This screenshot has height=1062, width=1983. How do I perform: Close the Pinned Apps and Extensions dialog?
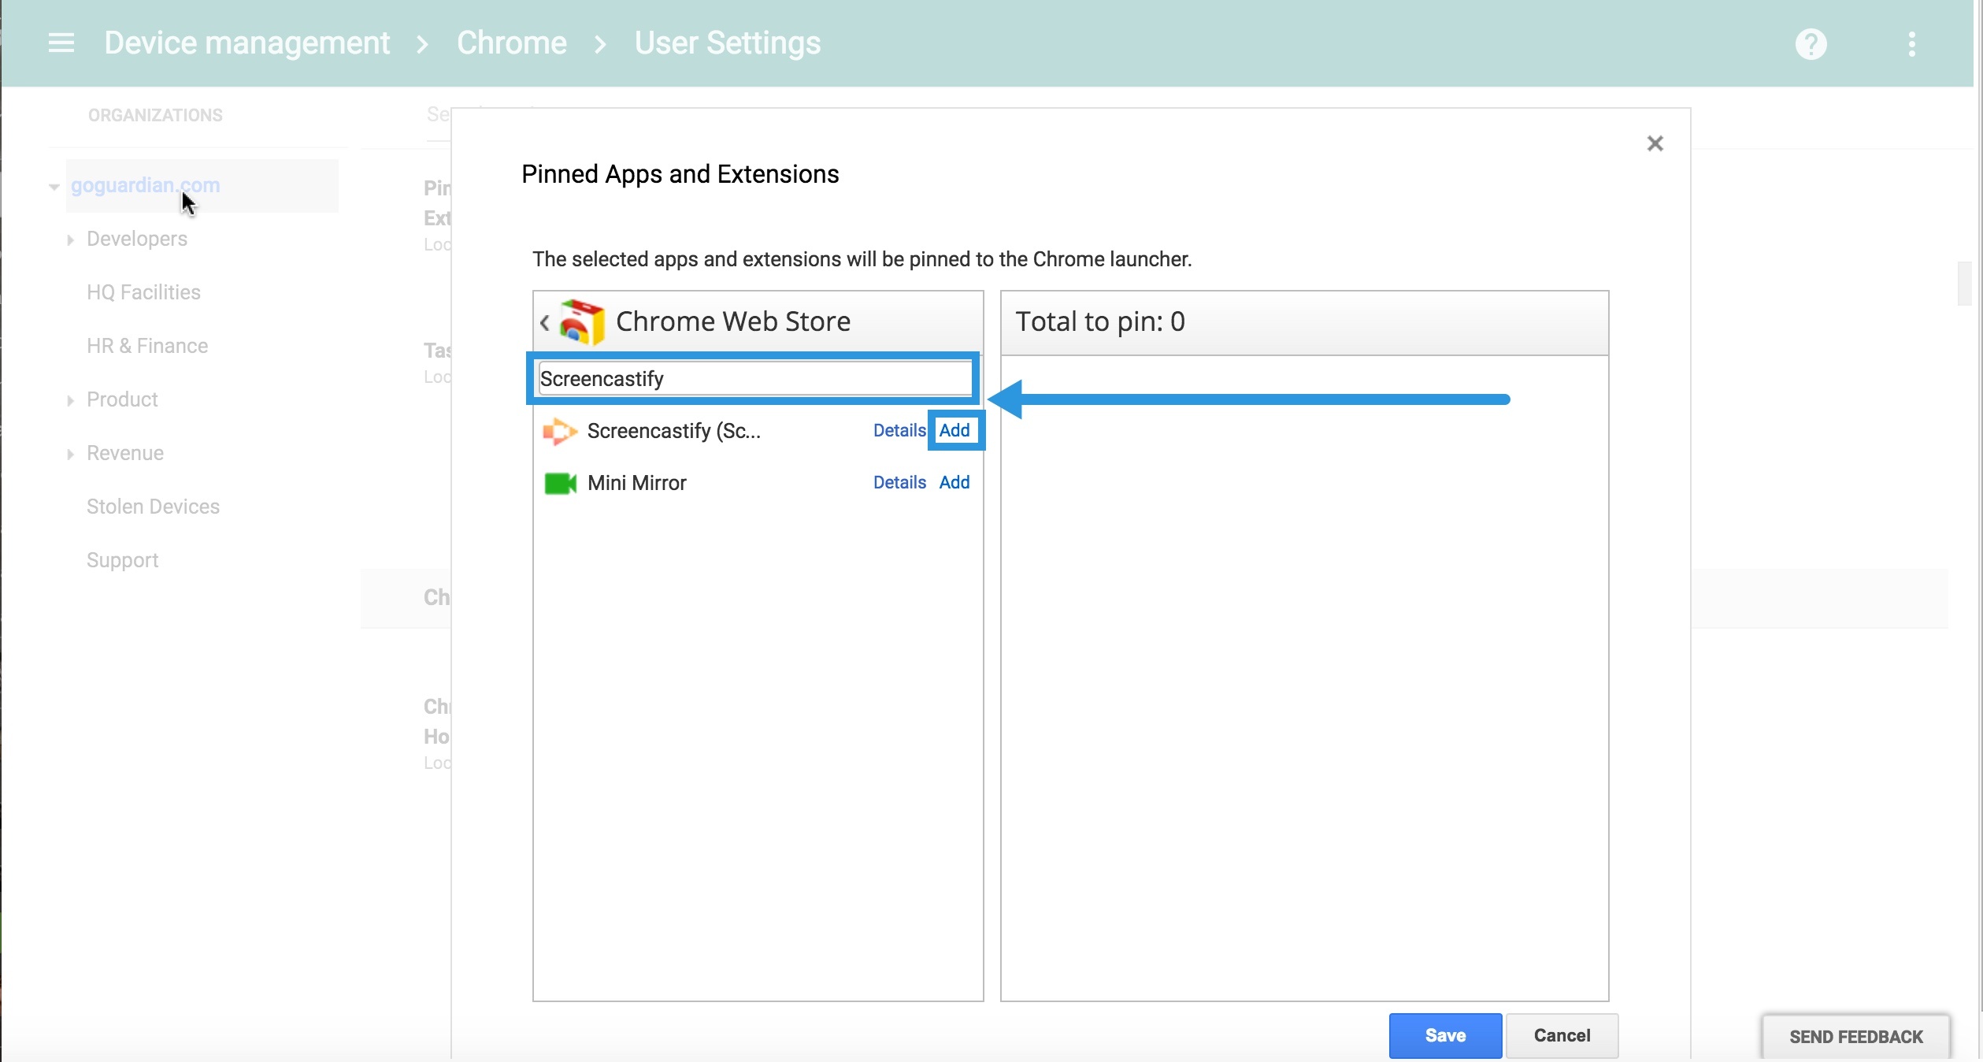coord(1655,143)
